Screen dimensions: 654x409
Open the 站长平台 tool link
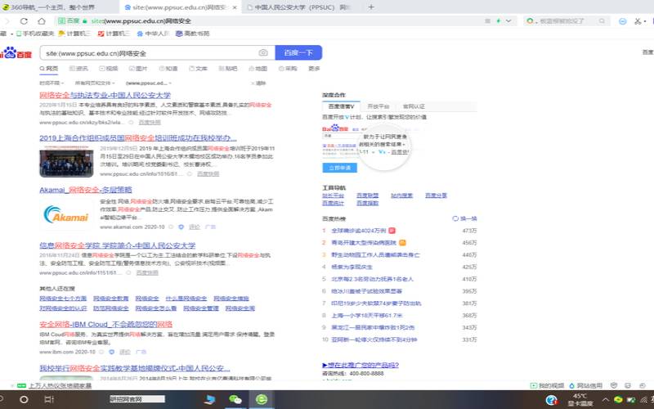coord(333,196)
